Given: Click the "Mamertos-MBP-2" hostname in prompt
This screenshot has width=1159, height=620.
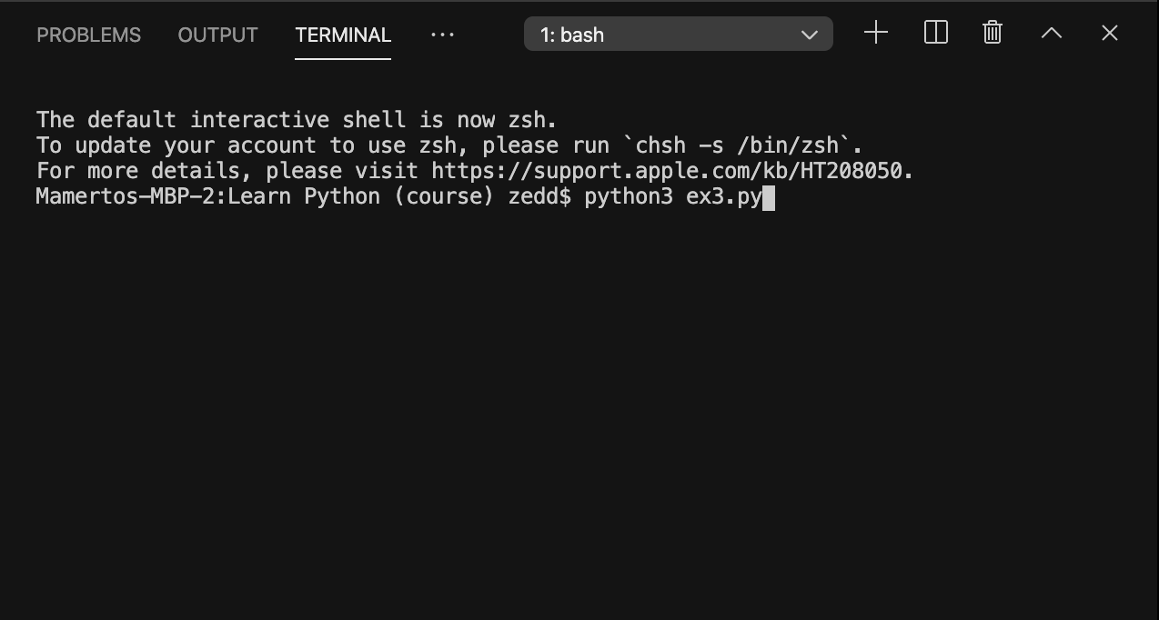Looking at the screenshot, I should point(126,197).
